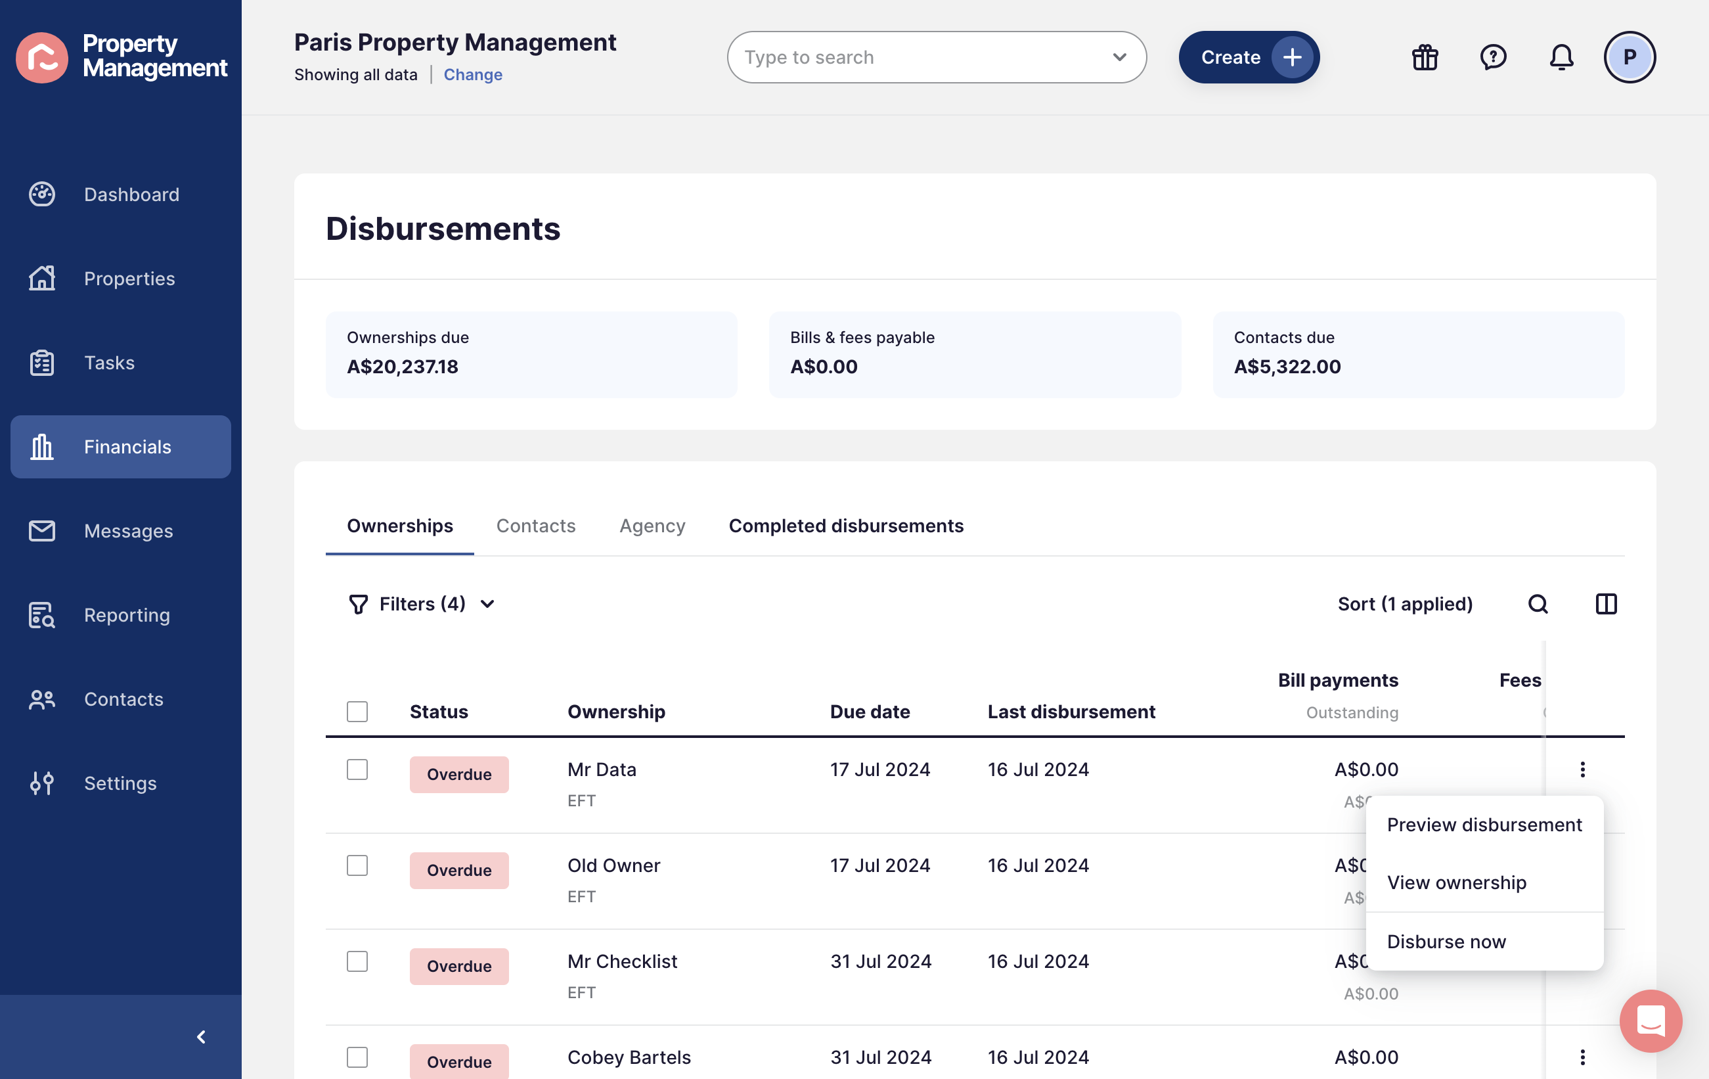Tick the select-all header checkbox

[357, 711]
